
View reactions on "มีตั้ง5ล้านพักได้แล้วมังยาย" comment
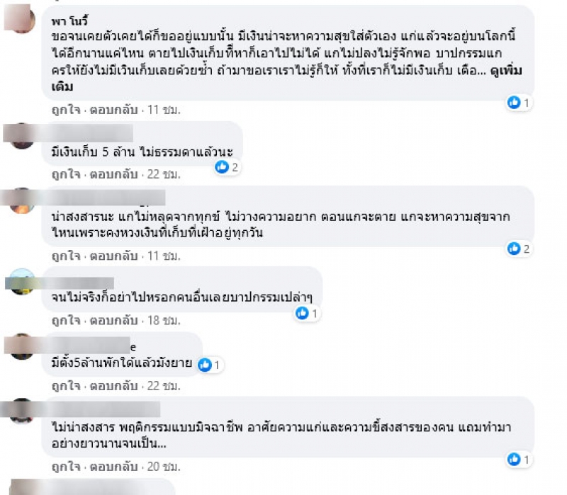(206, 365)
